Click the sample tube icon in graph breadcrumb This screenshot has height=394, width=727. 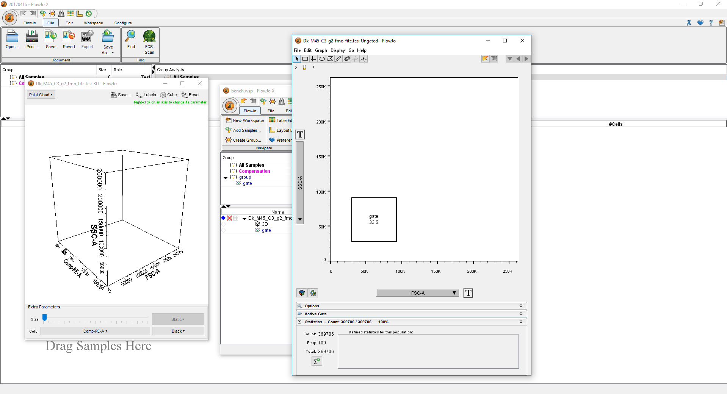click(304, 67)
